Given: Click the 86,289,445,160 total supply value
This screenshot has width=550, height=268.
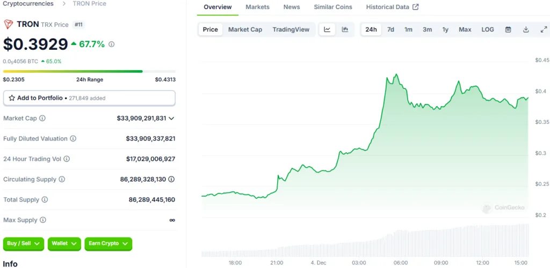Looking at the screenshot, I should coord(152,200).
